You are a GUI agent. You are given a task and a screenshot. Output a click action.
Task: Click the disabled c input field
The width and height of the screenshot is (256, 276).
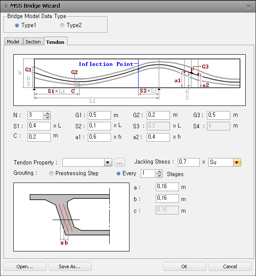pyautogui.click(x=167, y=210)
